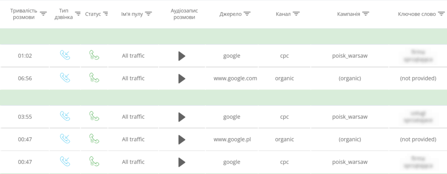
Task: Play audio recording of the 01:02 call
Action: click(x=182, y=56)
